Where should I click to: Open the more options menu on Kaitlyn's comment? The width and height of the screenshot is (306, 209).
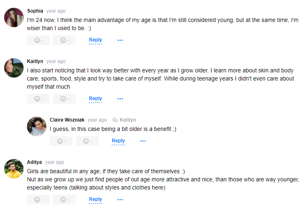click(120, 99)
